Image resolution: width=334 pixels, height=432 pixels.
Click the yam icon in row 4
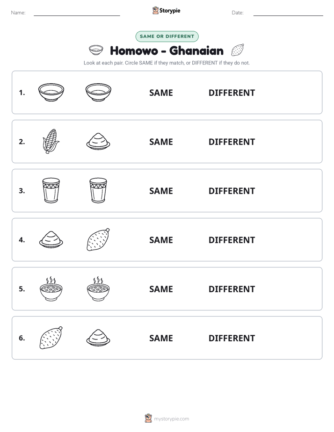98,240
